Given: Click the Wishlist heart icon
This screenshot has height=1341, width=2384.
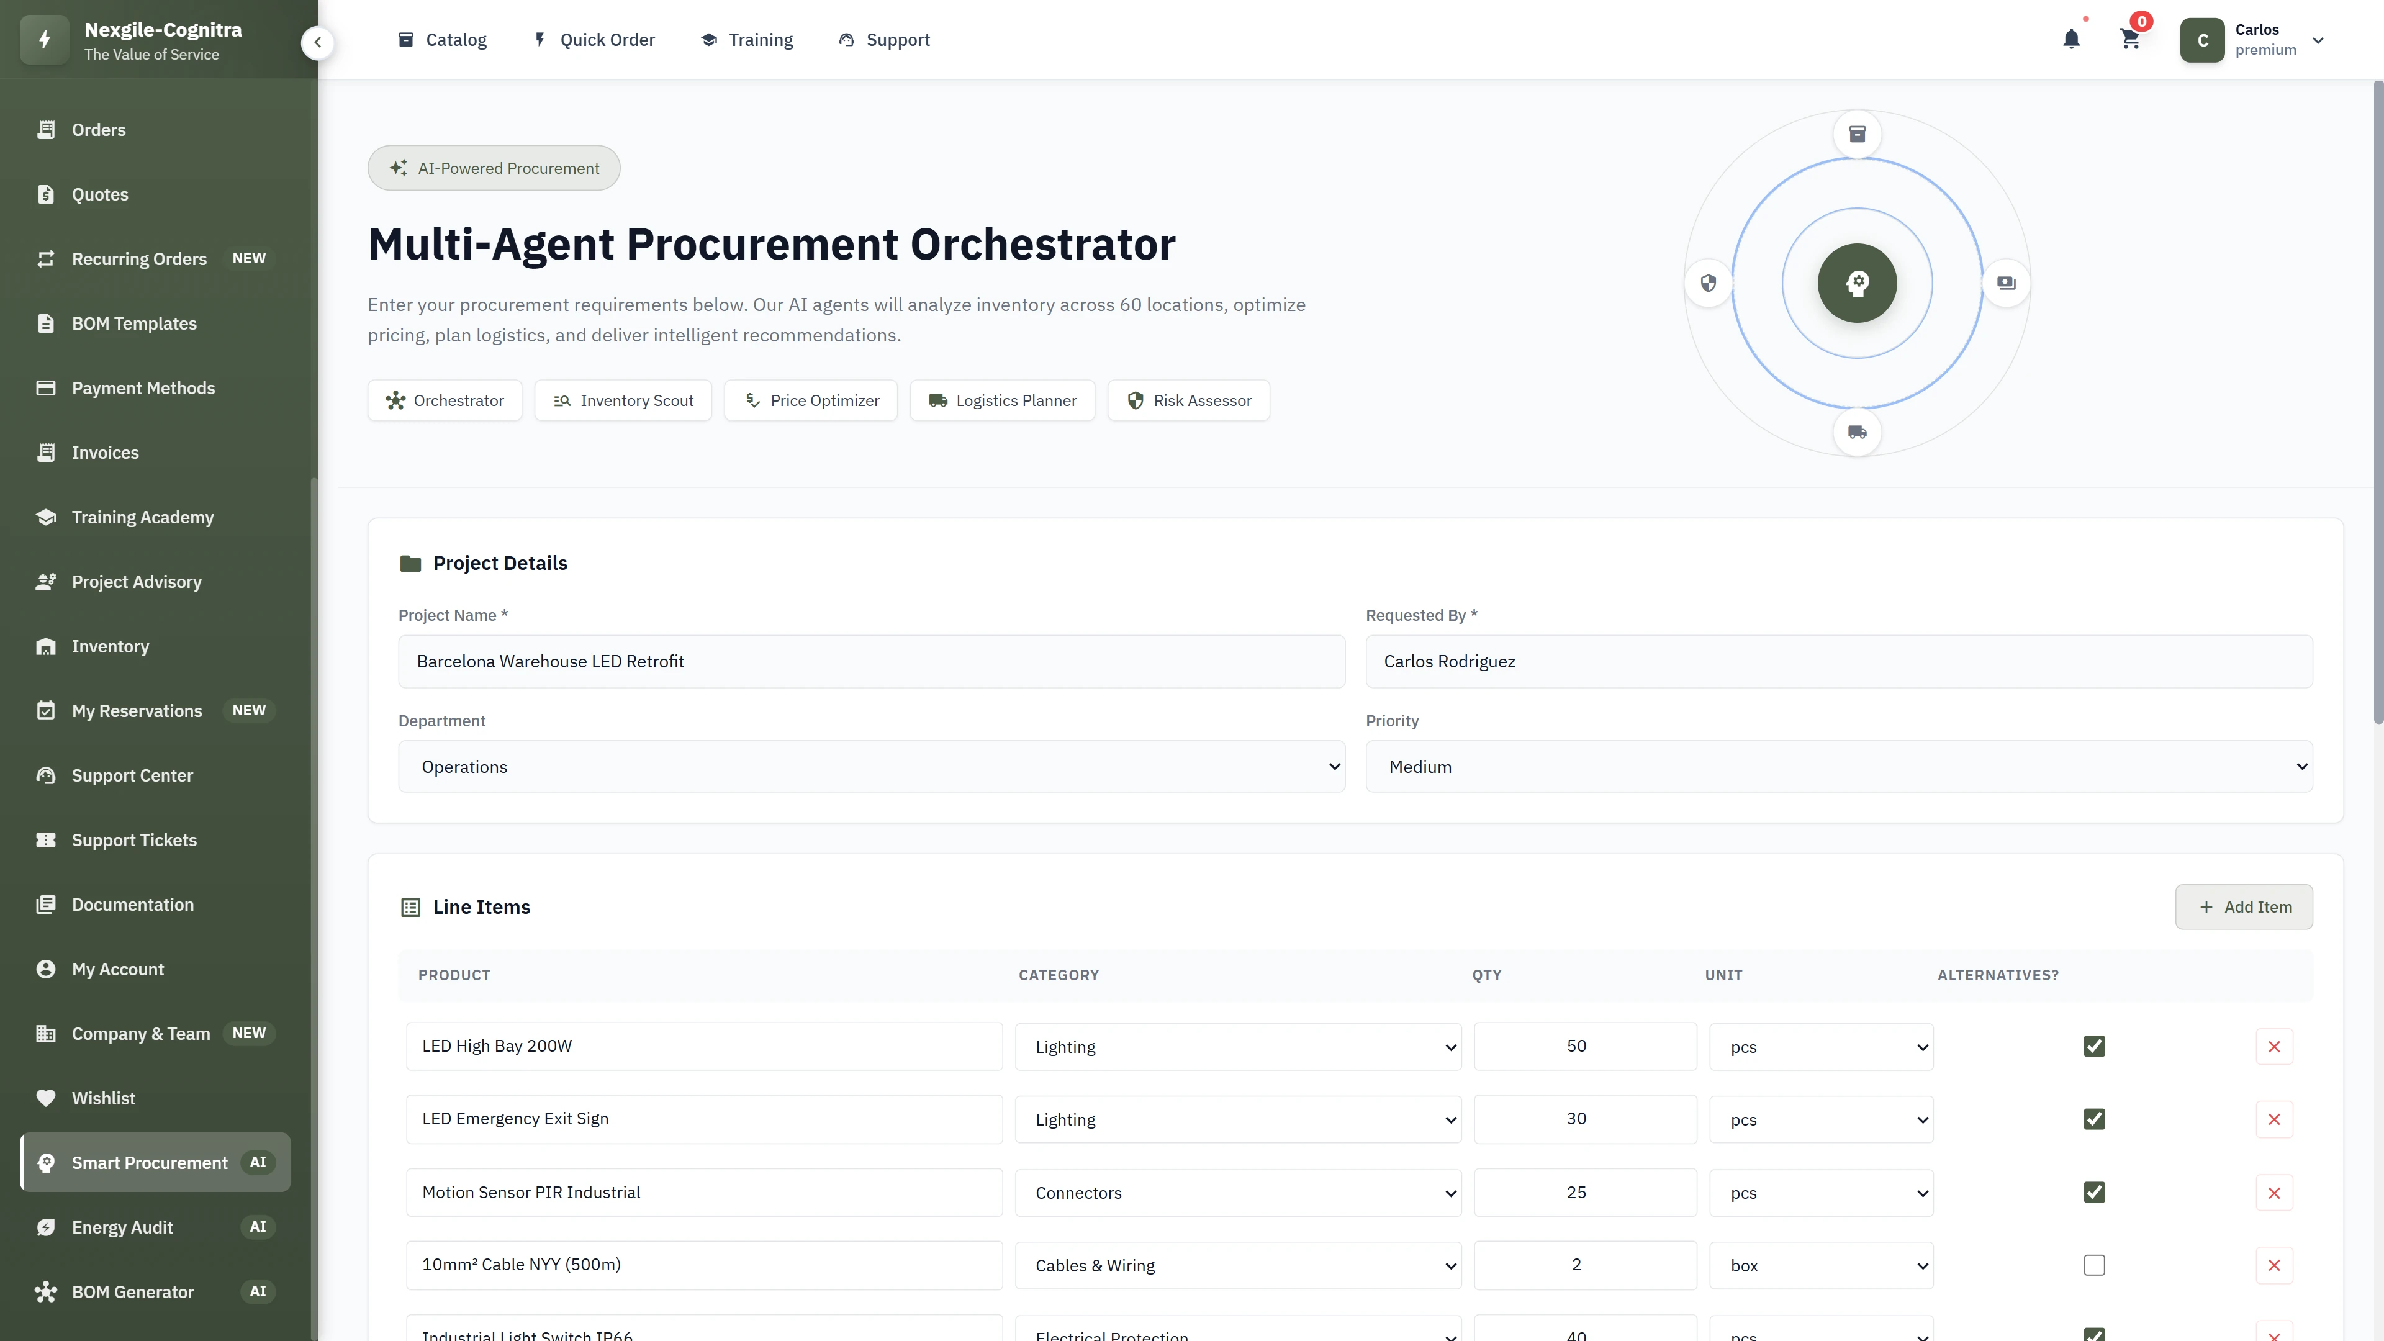Looking at the screenshot, I should (x=47, y=1098).
